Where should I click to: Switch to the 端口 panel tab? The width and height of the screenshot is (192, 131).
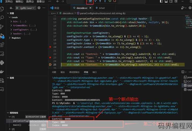pyautogui.click(x=95, y=72)
